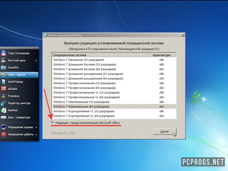Toggle the preinstalled Microsoft Office checkbox
Image resolution: width=228 pixels, height=171 pixels.
[53, 123]
